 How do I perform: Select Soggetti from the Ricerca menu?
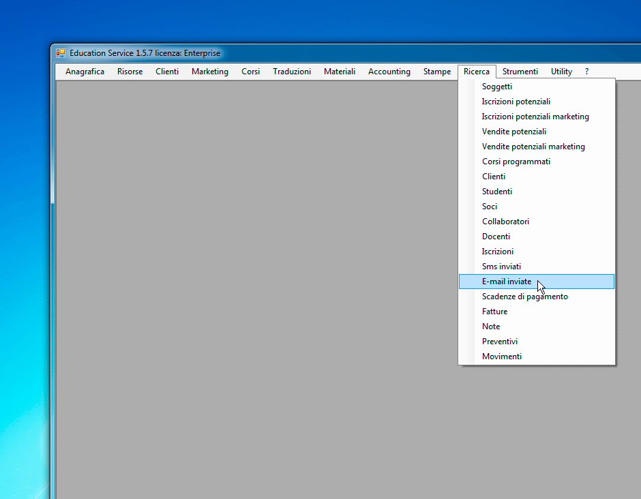point(537,87)
